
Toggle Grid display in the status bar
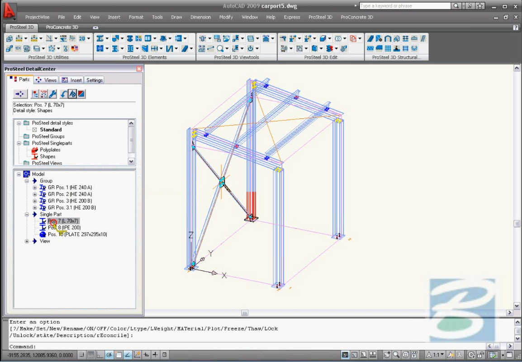coord(91,355)
